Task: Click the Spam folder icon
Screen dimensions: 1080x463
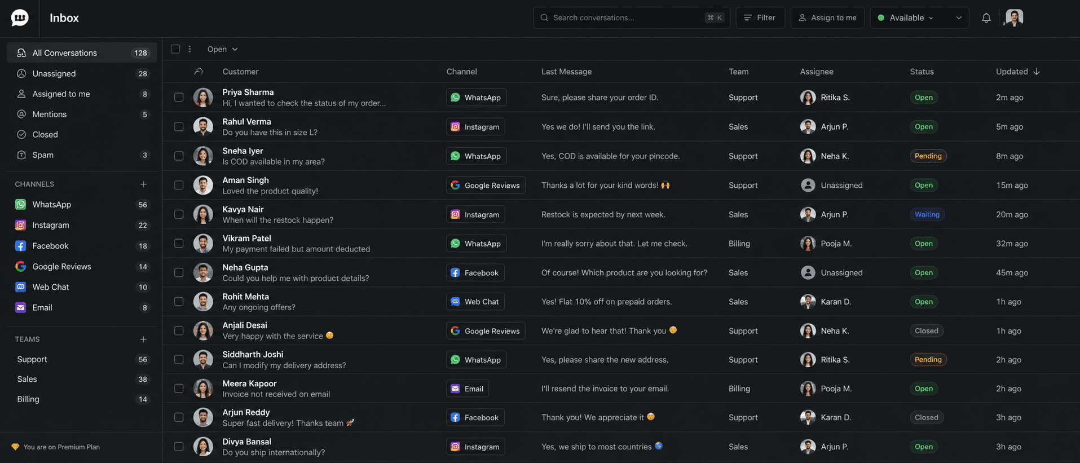Action: tap(21, 155)
